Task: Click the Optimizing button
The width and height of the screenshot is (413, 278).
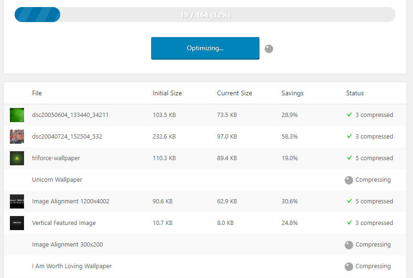Action: (x=205, y=48)
